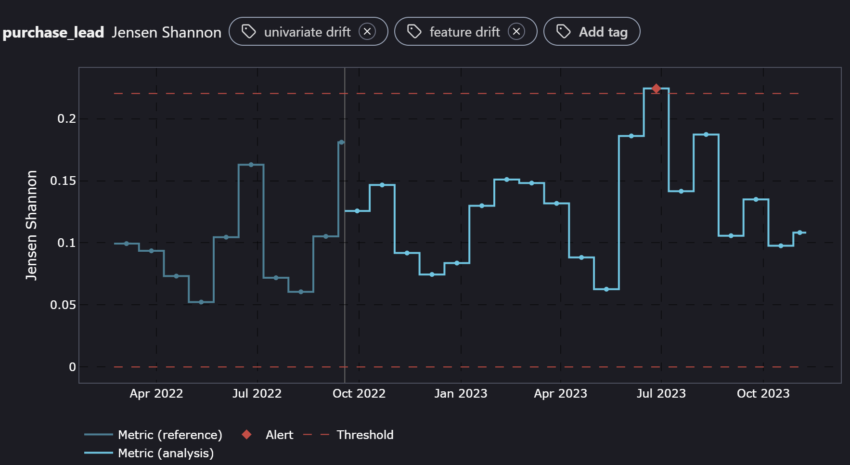Click the Jul 2022 x-axis label
This screenshot has width=850, height=465.
coord(257,393)
